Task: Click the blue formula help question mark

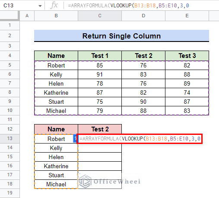Action: [75, 139]
